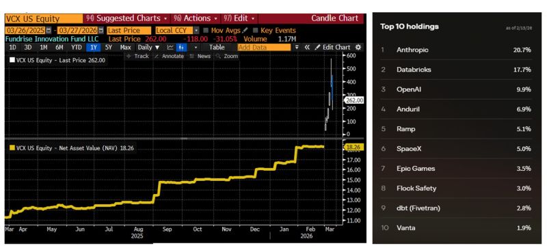The width and height of the screenshot is (547, 250).
Task: Click the Top 10 holdings heading
Action: click(x=410, y=27)
